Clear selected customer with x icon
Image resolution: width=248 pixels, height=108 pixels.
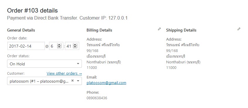72,81
